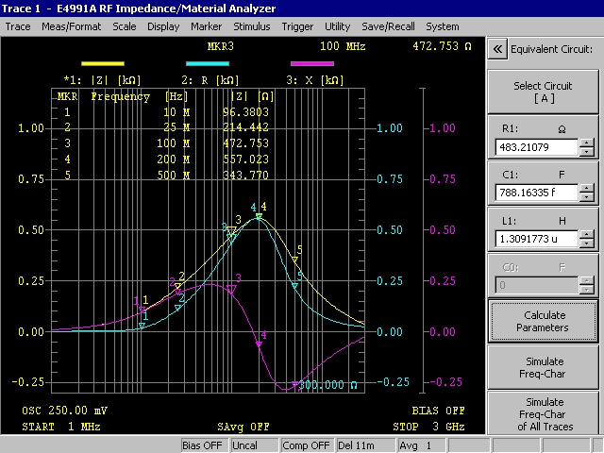
Task: Click the 'Comp OFF' status bar cell
Action: pyautogui.click(x=306, y=445)
